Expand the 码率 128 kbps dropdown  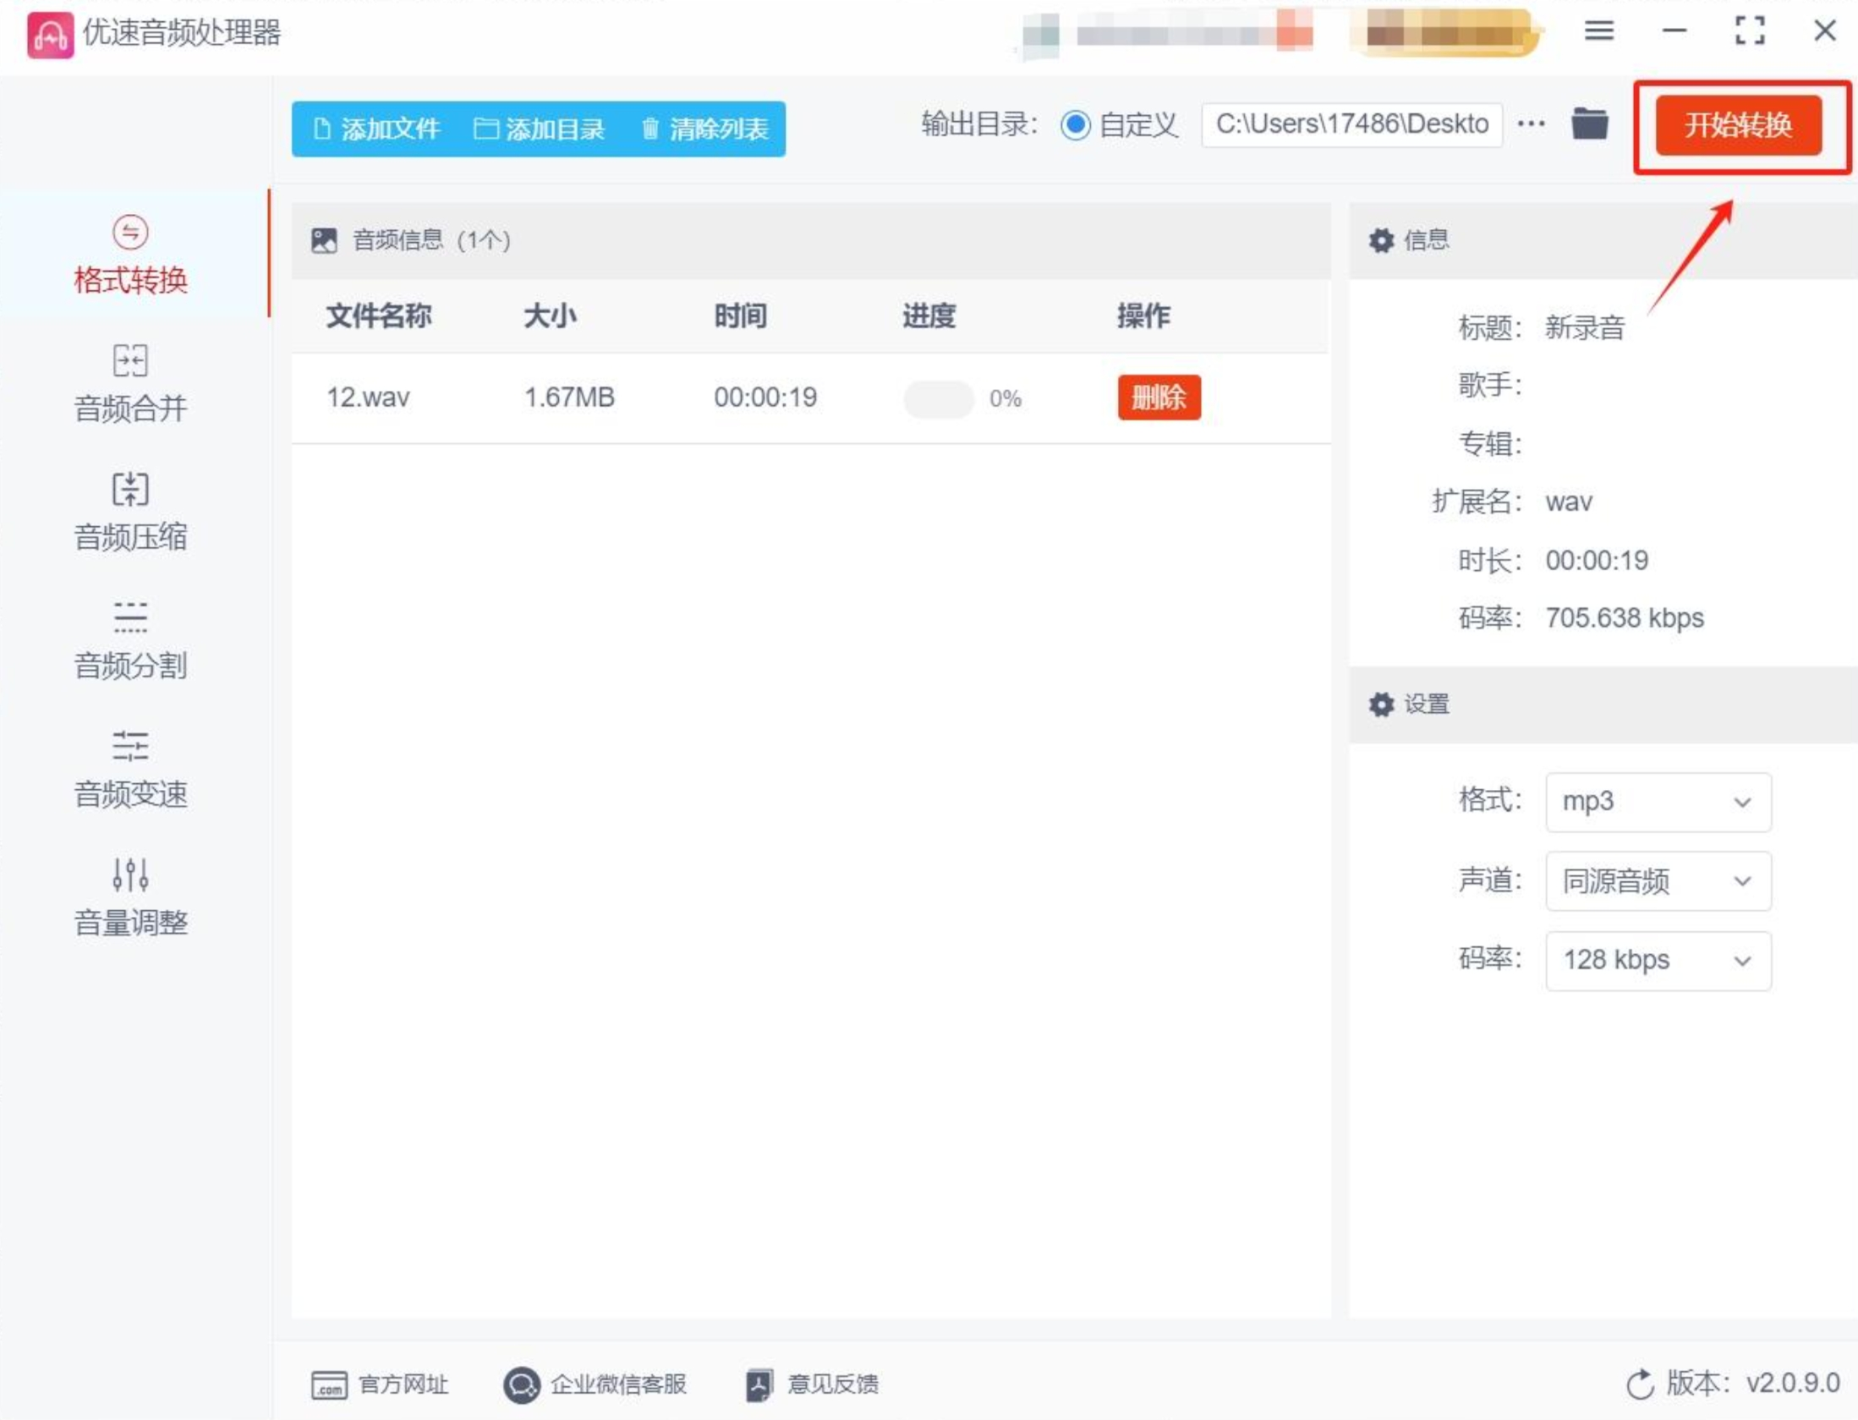point(1658,960)
